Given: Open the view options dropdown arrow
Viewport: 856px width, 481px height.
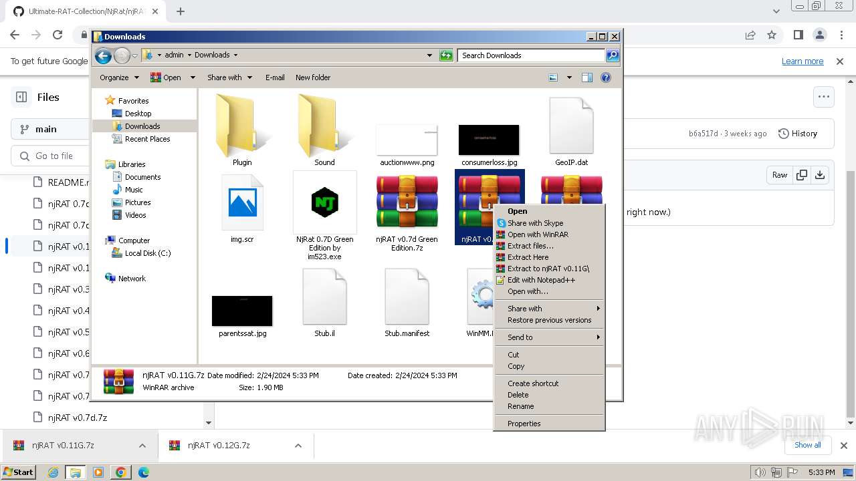Looking at the screenshot, I should [x=569, y=77].
